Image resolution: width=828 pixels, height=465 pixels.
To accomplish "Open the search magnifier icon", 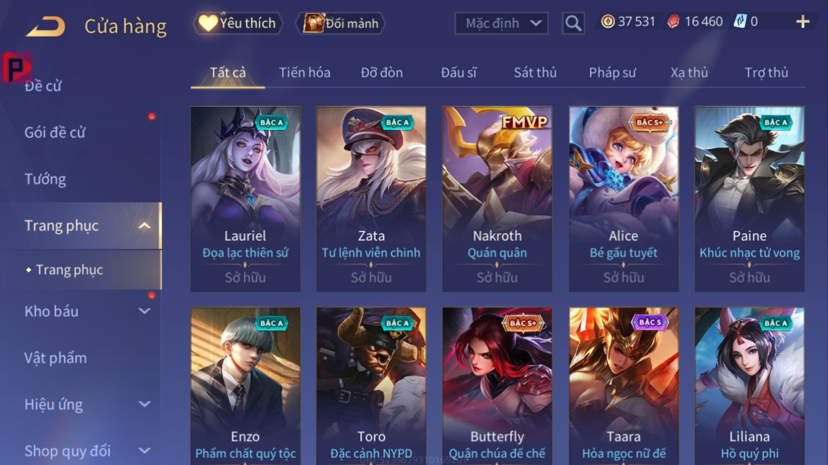I will (x=573, y=23).
